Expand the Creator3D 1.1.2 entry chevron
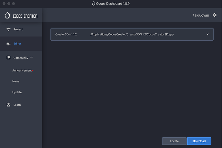The width and height of the screenshot is (222, 148). [x=208, y=34]
